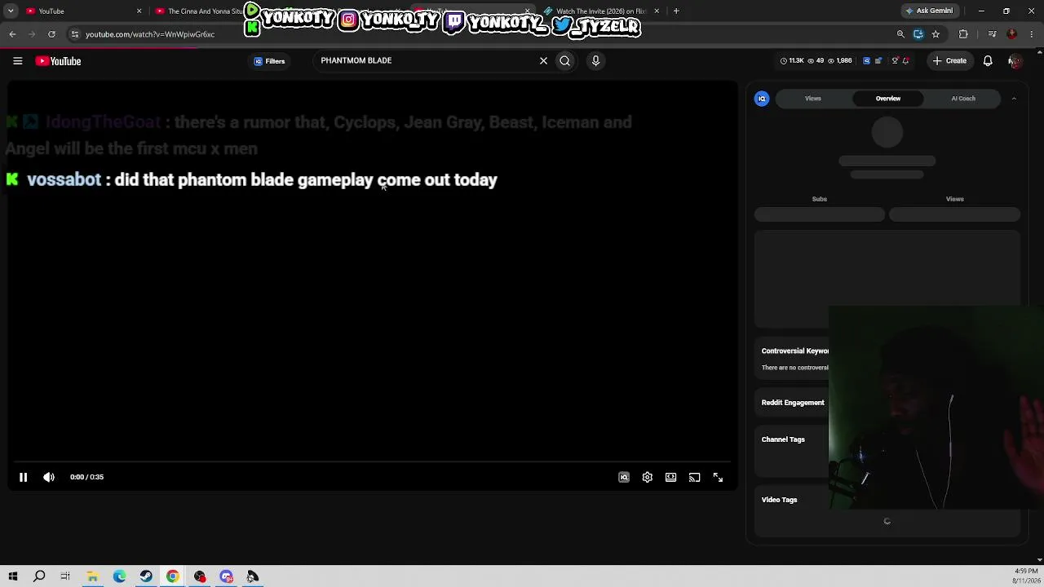Enter full screen mode

click(x=718, y=477)
